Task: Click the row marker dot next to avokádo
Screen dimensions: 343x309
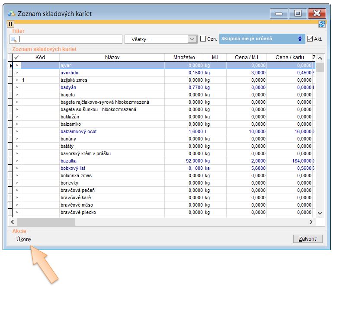Action: tap(17, 73)
